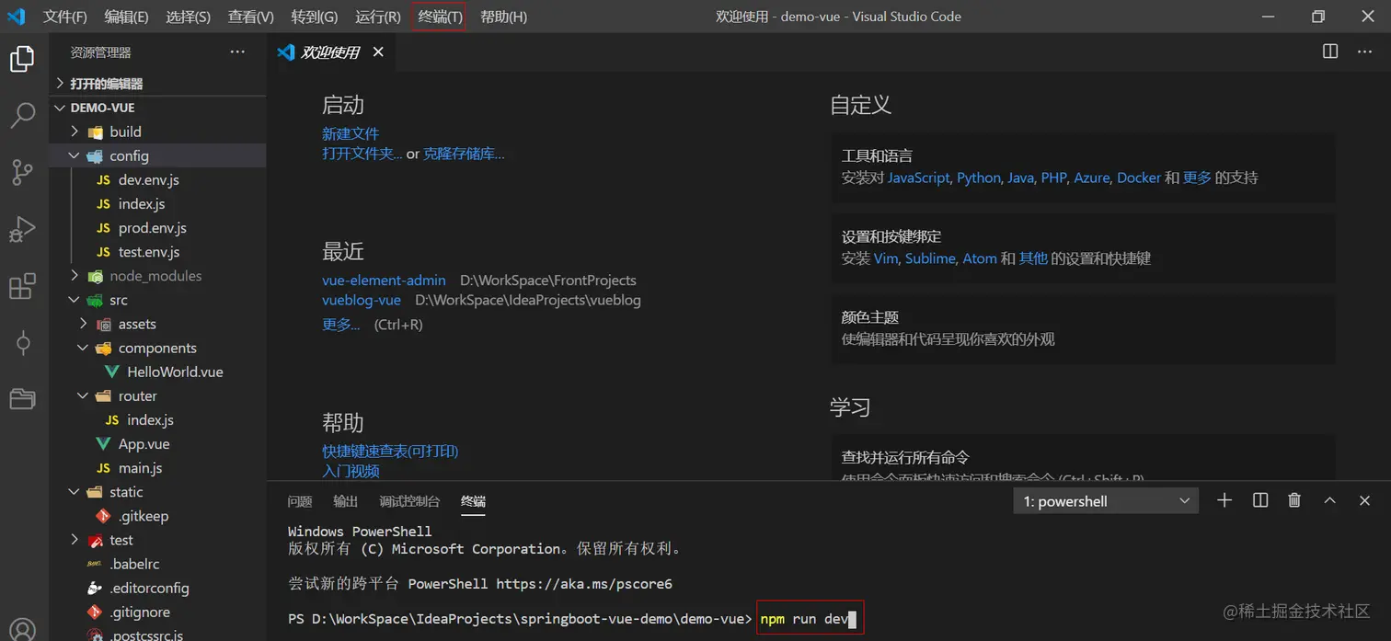
Task: Open the Extensions view
Action: [x=23, y=286]
